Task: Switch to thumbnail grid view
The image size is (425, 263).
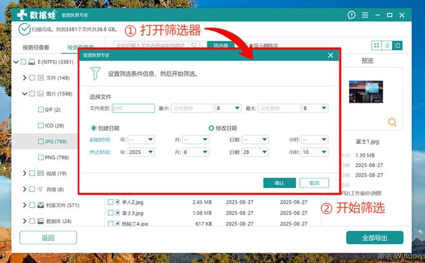Action: click(376, 45)
